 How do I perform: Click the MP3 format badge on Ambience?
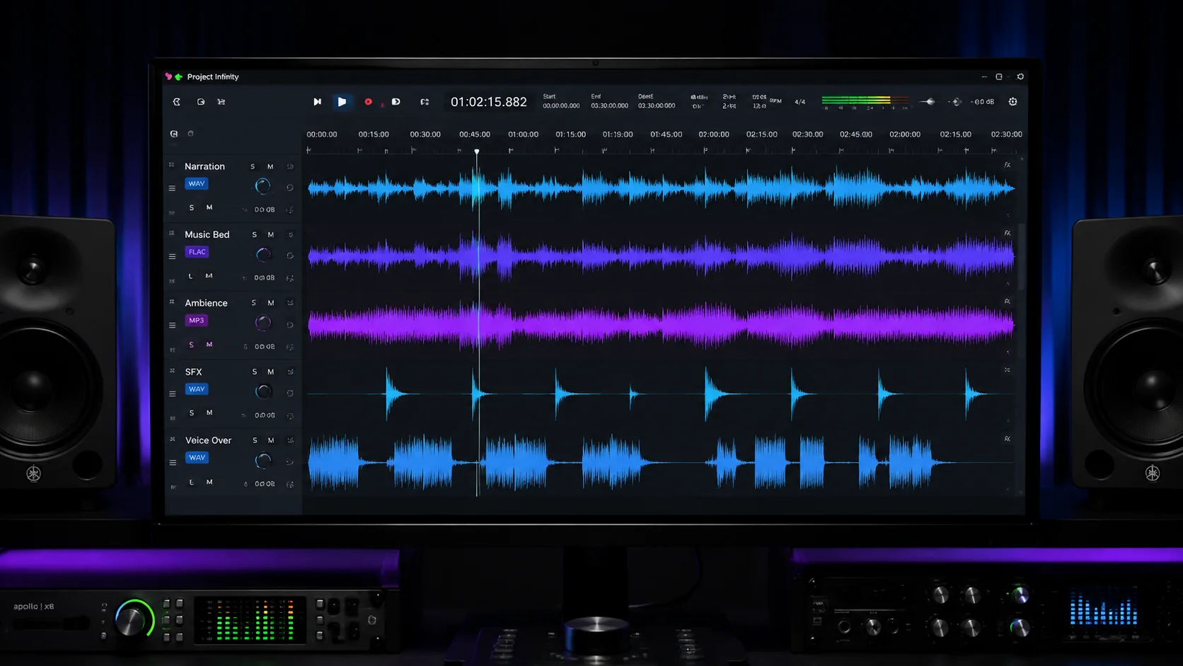[196, 321]
